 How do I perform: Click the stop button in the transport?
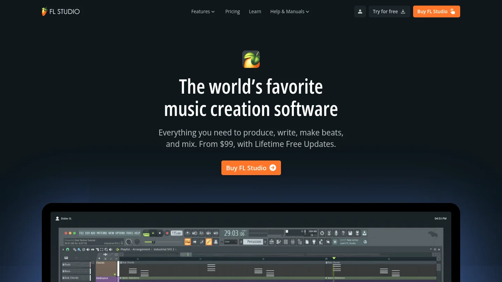160,233
